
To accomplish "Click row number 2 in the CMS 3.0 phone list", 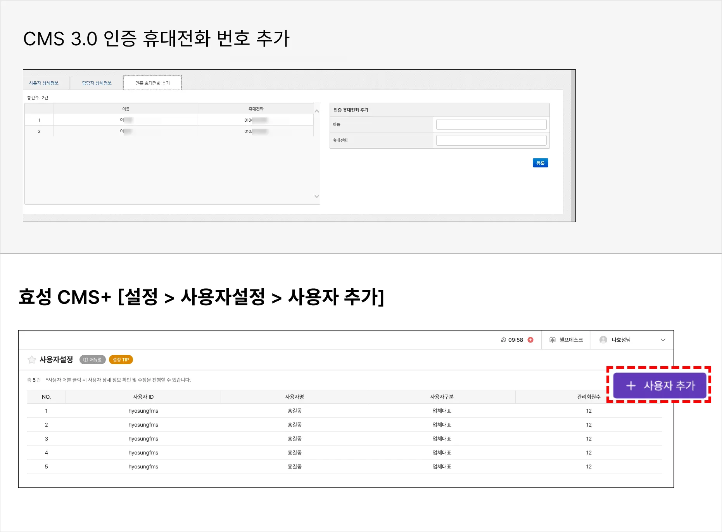I will click(x=39, y=131).
